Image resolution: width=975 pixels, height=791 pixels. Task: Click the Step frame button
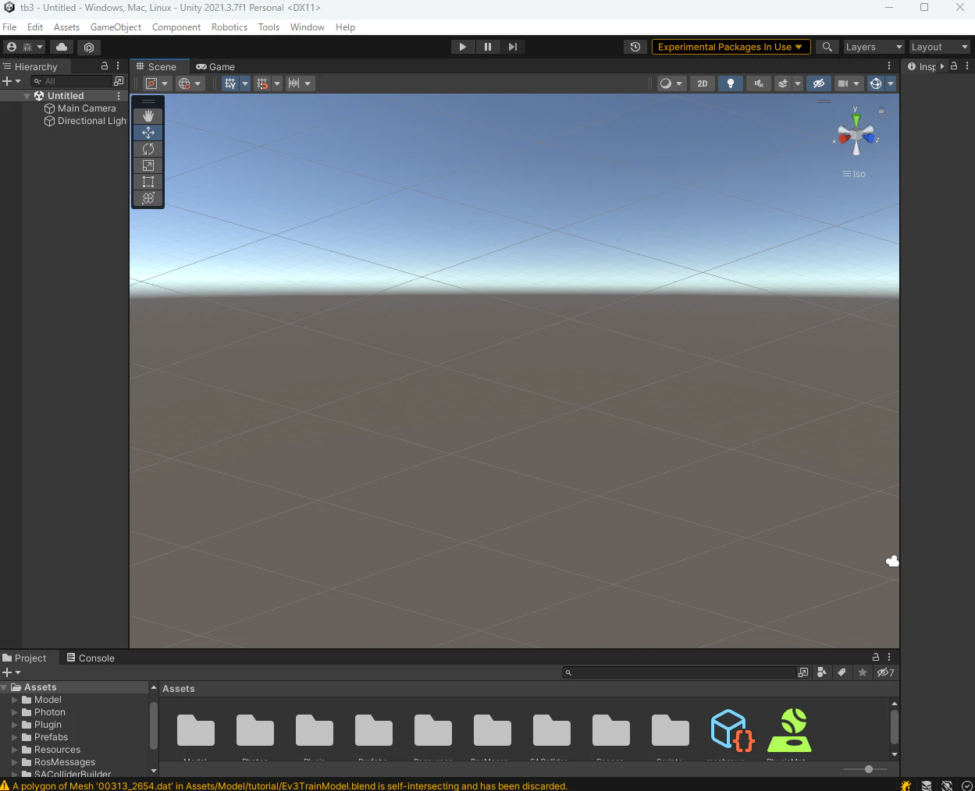(x=513, y=47)
